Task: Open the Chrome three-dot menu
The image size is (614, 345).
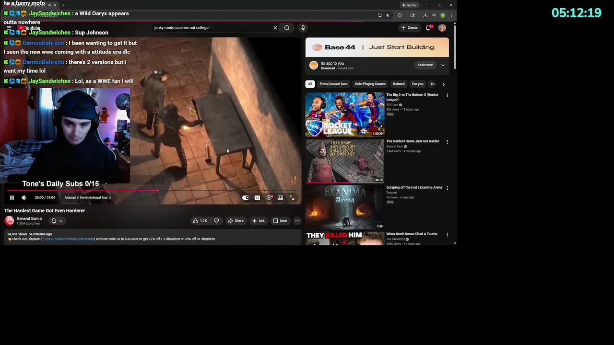Action: coord(451,15)
